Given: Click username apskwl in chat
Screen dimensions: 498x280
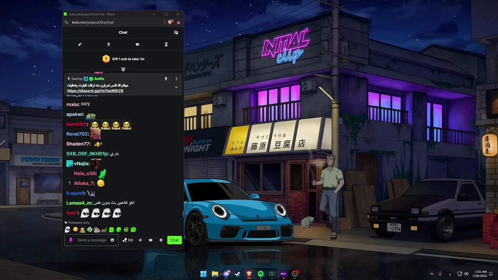Looking at the screenshot, I should 75,114.
